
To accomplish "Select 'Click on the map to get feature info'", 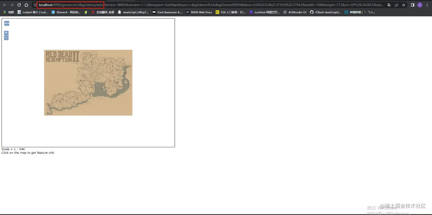I will pyautogui.click(x=28, y=153).
